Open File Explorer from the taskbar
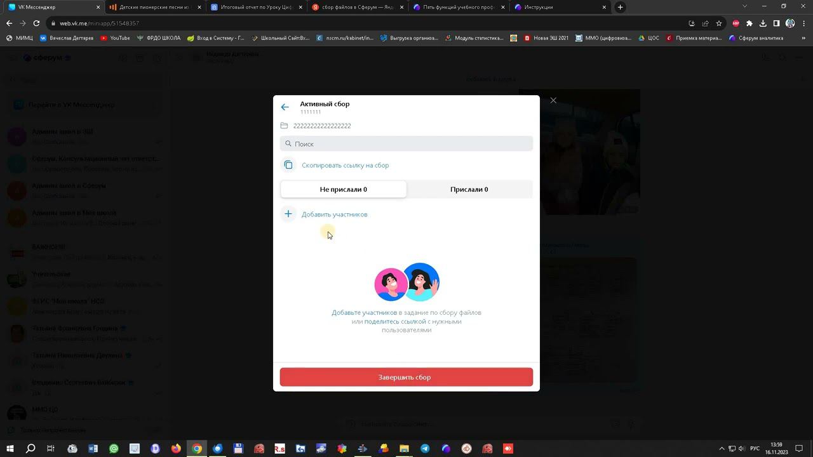The width and height of the screenshot is (813, 457). [x=404, y=449]
